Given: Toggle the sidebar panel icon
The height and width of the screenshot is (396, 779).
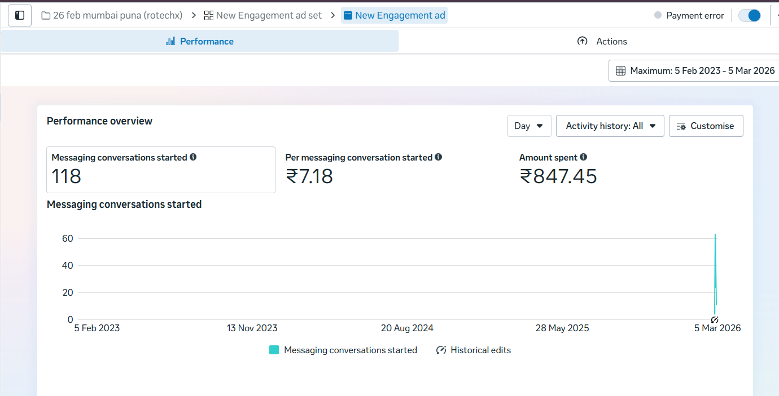Looking at the screenshot, I should [x=20, y=15].
